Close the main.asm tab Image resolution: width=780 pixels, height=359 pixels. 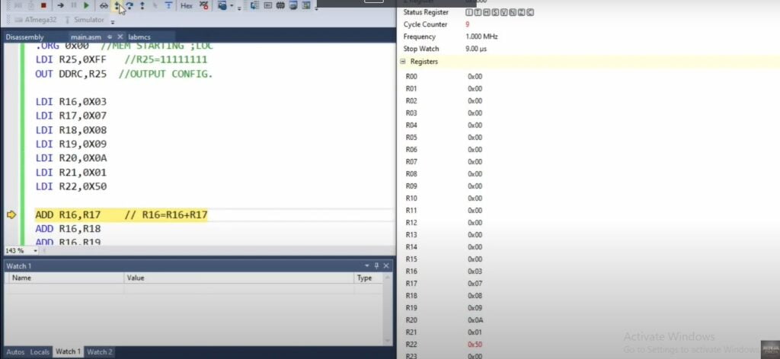120,37
